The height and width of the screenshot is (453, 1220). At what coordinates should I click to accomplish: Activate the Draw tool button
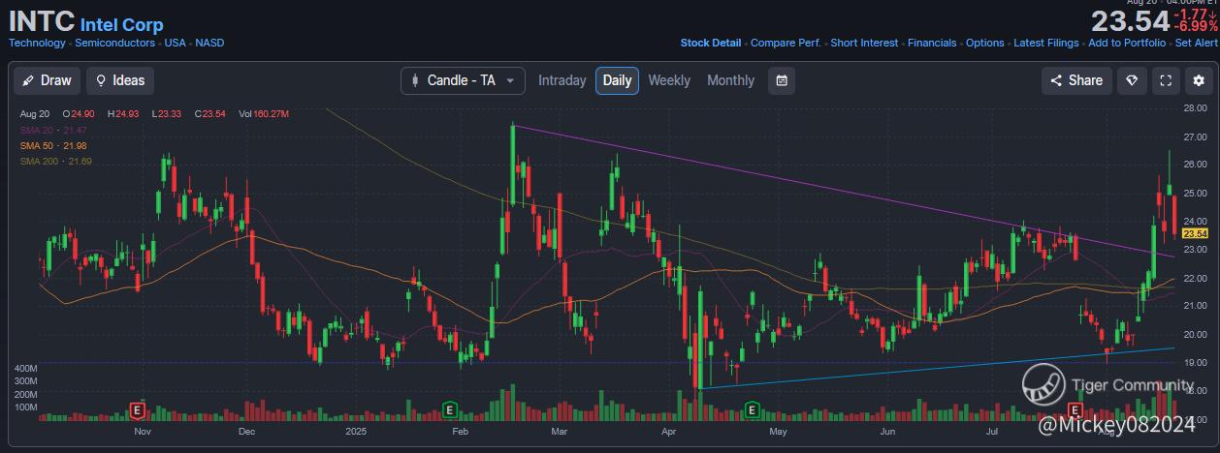(x=47, y=80)
